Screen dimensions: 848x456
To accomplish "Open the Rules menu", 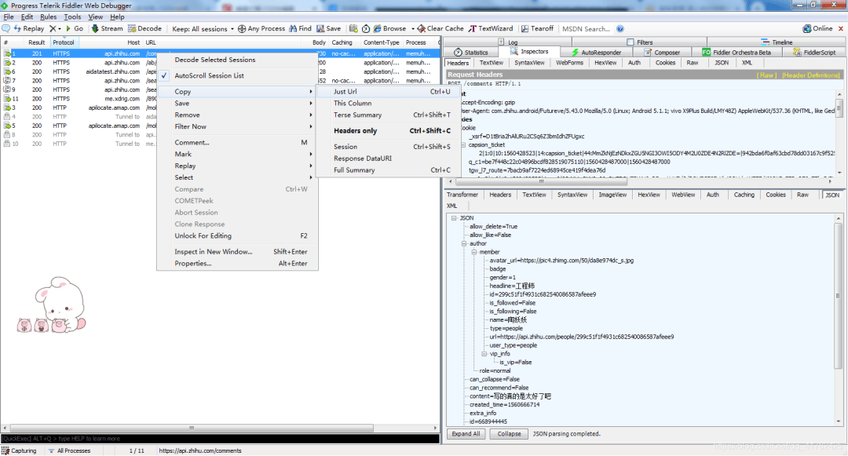I will pos(48,16).
